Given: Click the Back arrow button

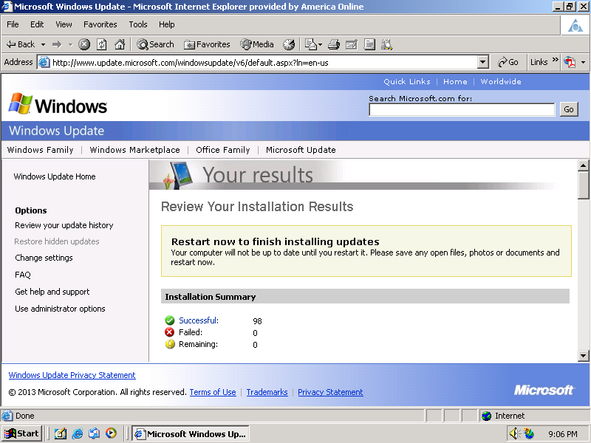Looking at the screenshot, I should (21, 44).
